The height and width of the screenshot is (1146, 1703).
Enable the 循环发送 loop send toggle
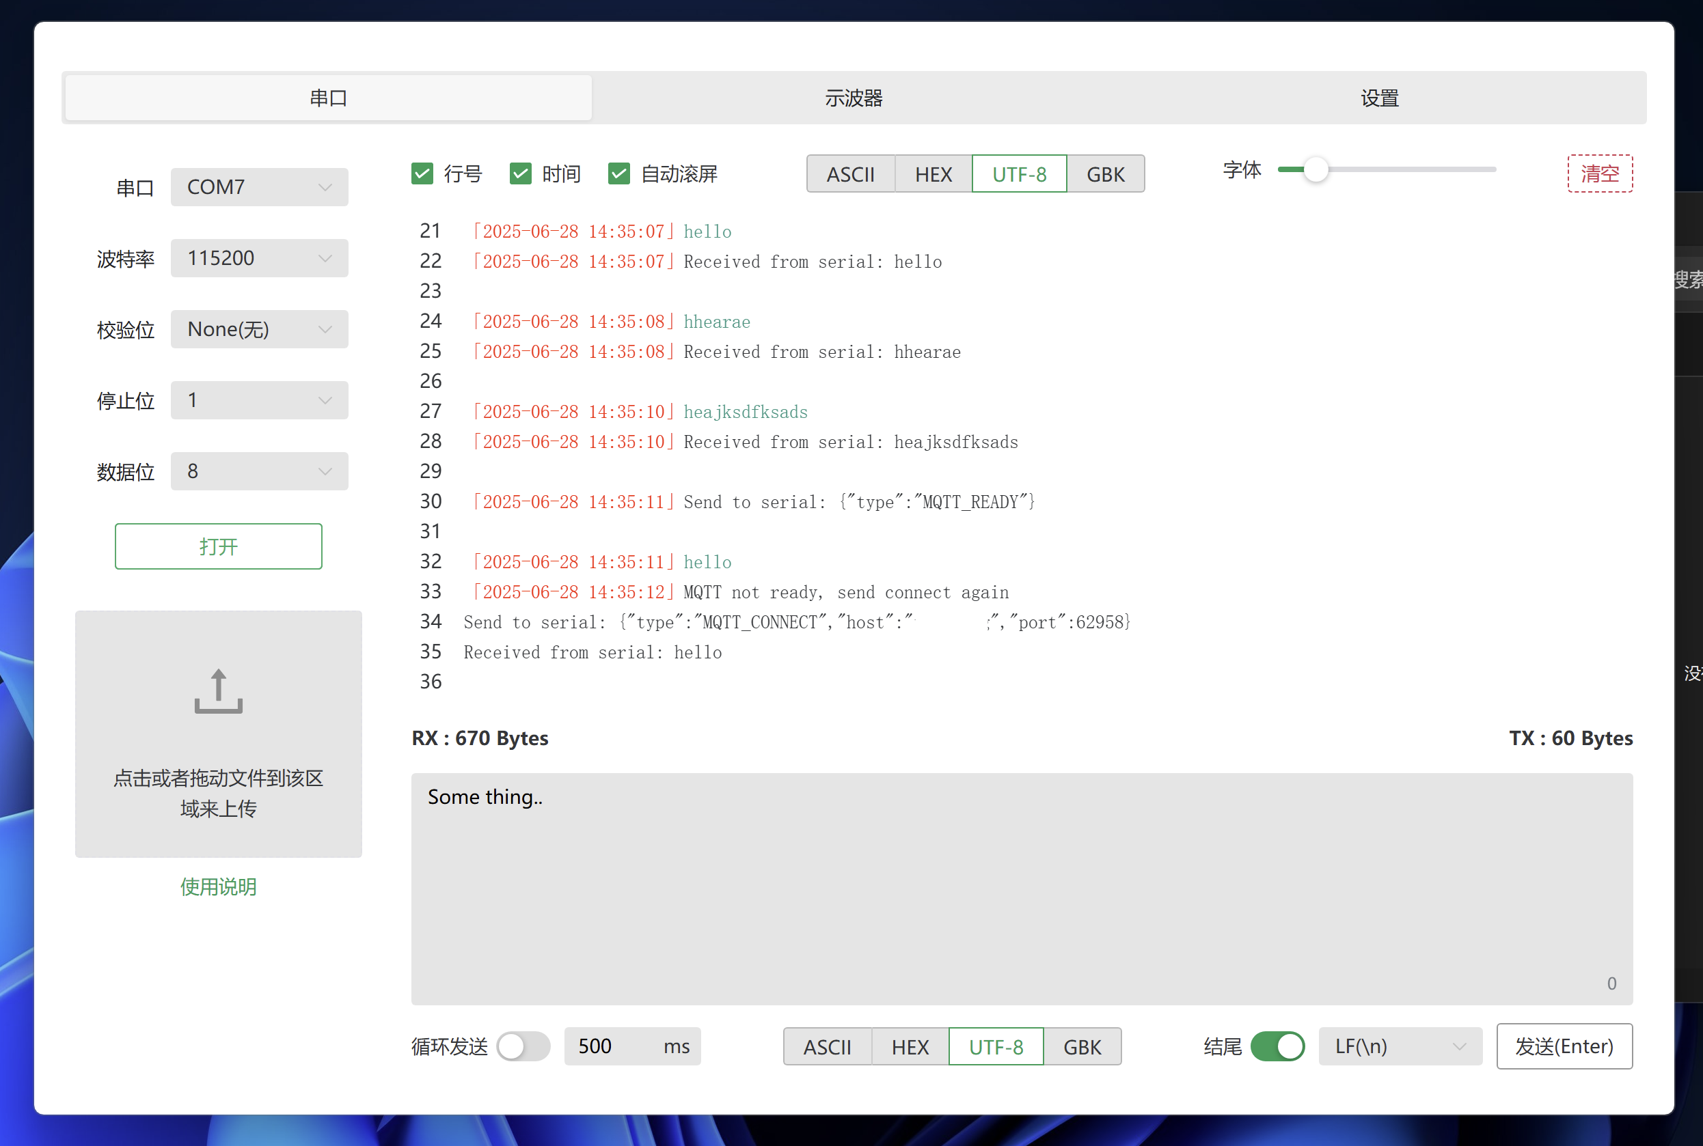[522, 1046]
